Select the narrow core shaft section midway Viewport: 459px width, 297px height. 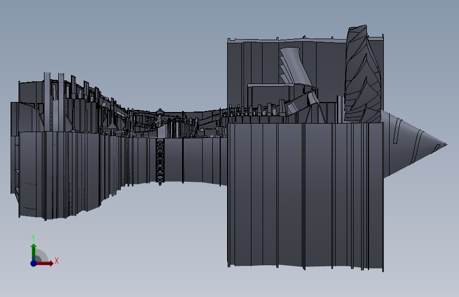click(193, 160)
